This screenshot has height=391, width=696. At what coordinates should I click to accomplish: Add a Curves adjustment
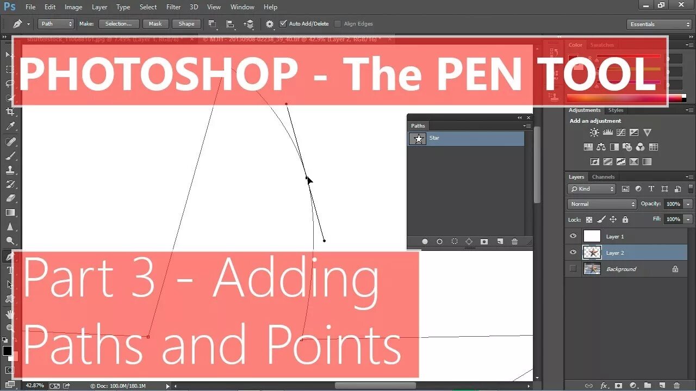click(x=621, y=132)
